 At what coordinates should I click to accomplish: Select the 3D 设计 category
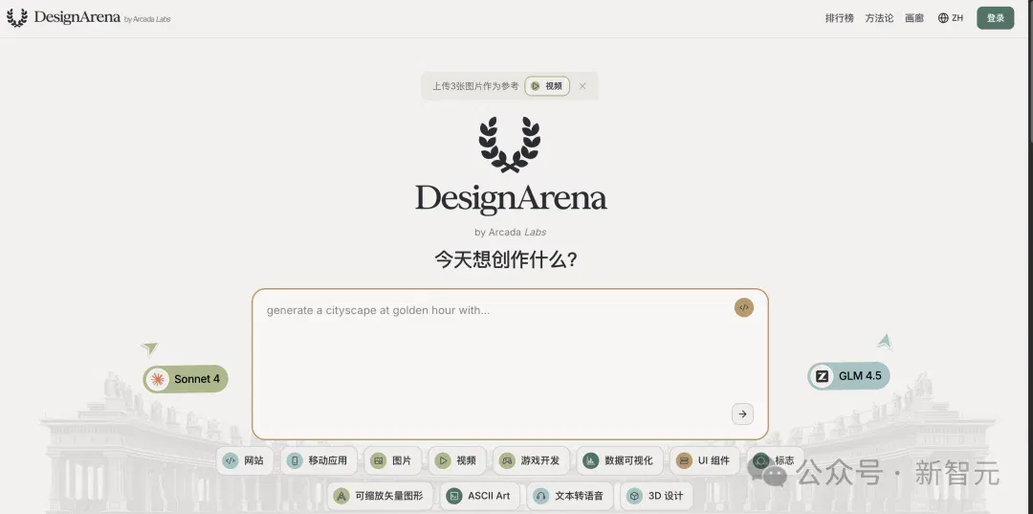656,496
